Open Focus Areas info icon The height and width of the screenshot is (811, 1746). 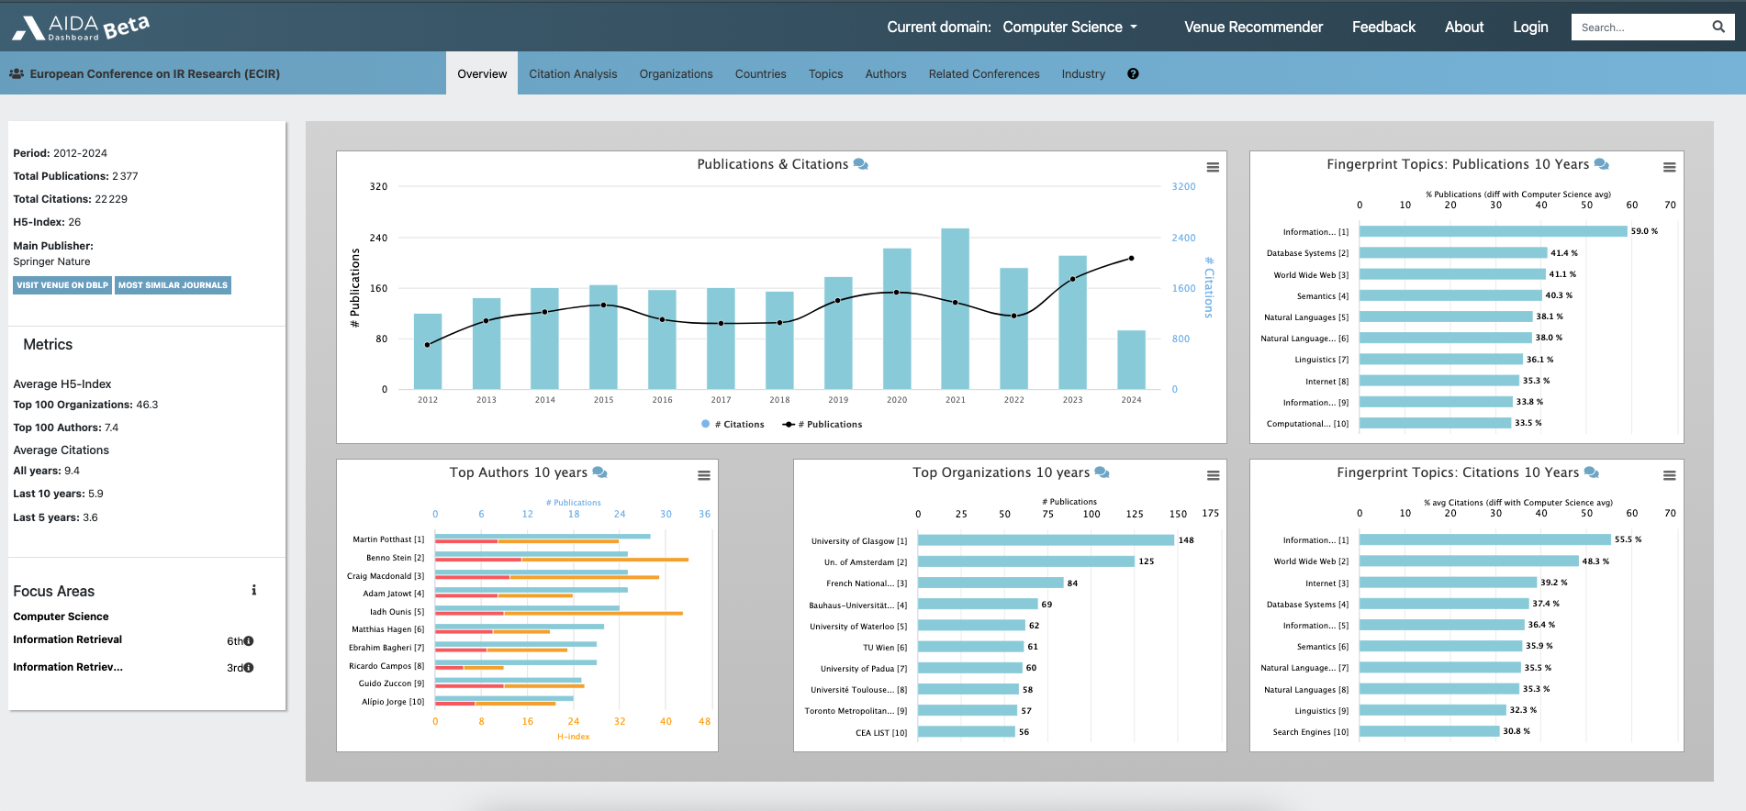[254, 591]
